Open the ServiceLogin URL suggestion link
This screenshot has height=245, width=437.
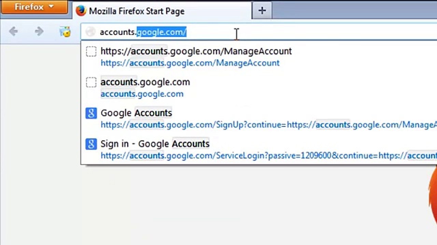[x=268, y=156]
